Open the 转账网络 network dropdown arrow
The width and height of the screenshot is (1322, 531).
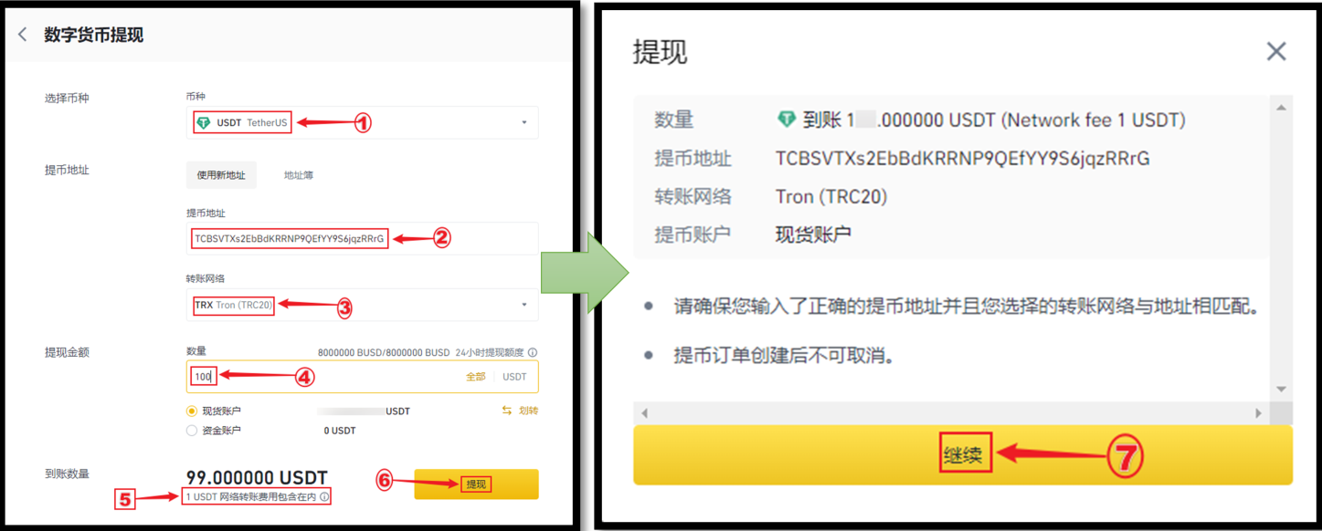[524, 305]
